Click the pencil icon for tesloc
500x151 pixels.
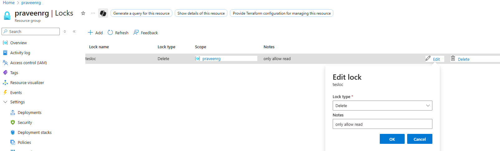point(428,58)
